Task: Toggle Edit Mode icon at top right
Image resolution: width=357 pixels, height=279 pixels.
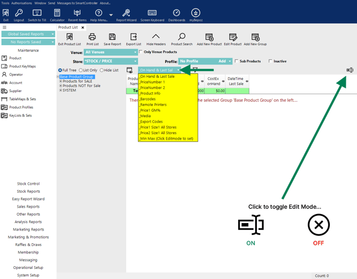Action: [350, 70]
